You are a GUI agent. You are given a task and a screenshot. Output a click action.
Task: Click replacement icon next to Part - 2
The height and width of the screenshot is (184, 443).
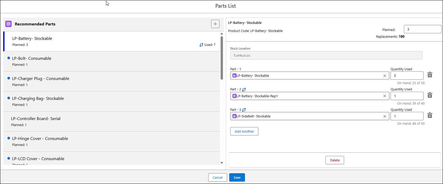pyautogui.click(x=244, y=90)
